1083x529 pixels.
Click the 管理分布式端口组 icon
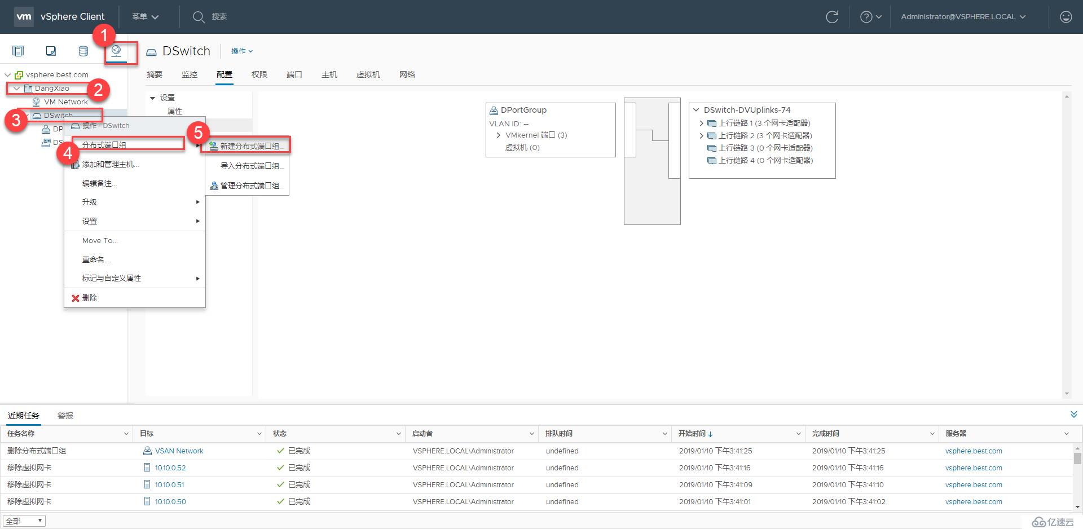[214, 186]
